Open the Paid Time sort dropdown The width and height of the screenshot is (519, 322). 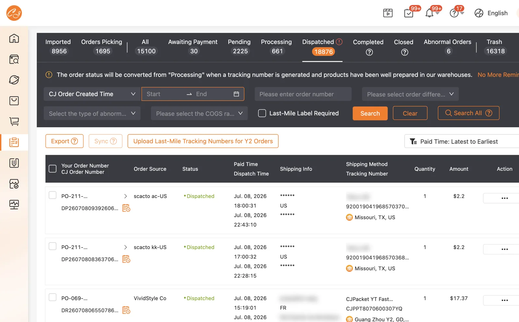[462, 141]
